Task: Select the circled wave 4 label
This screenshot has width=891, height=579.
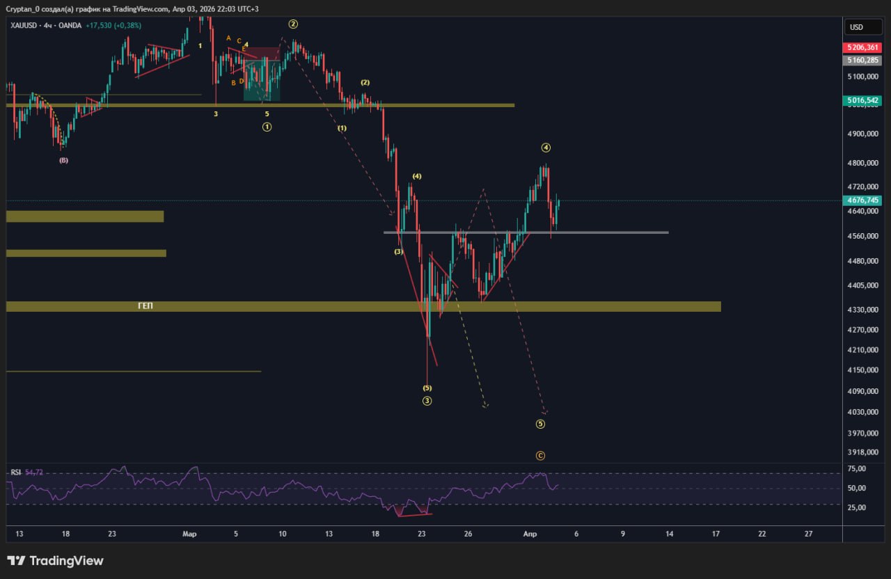Action: pos(546,148)
